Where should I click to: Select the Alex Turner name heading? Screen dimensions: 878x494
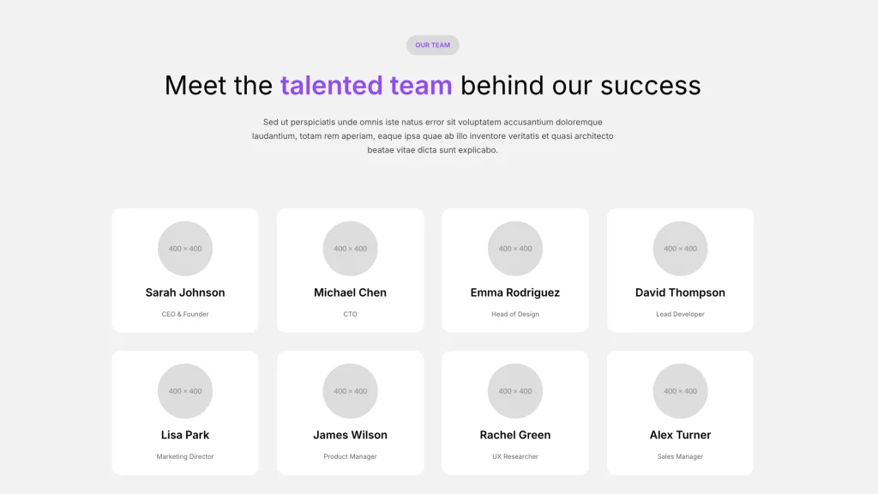tap(680, 435)
